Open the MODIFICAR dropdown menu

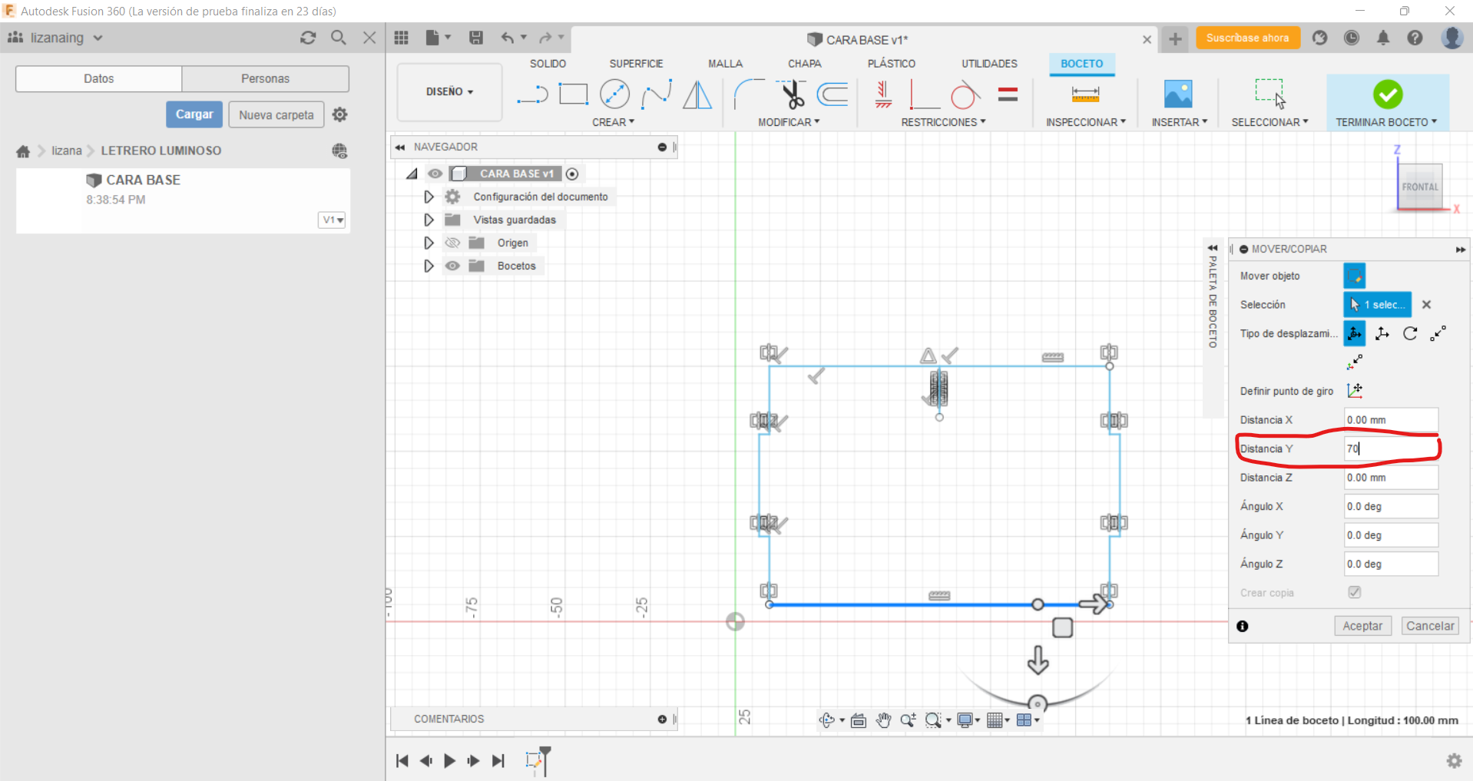[x=789, y=122]
